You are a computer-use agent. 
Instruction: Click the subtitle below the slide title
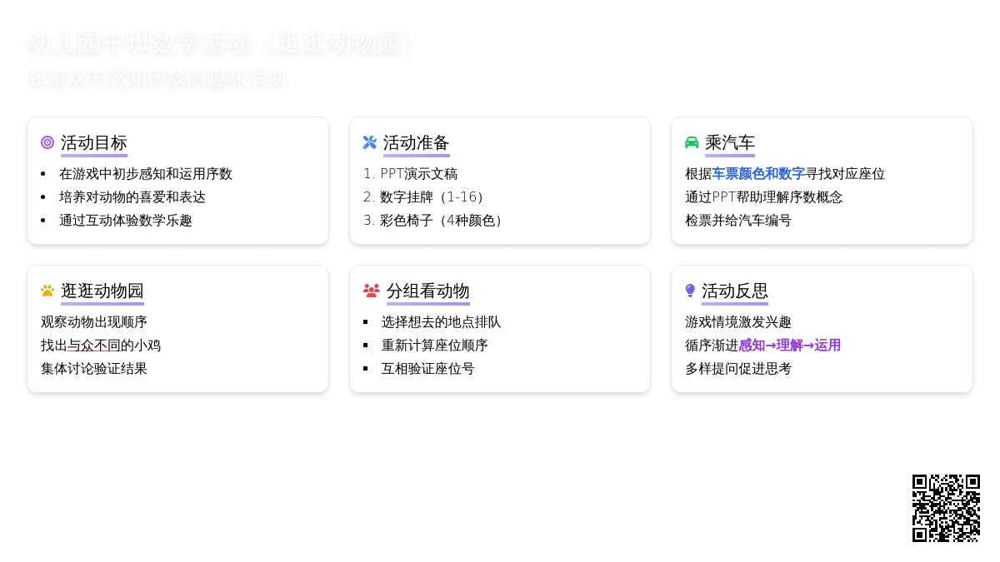pyautogui.click(x=157, y=79)
